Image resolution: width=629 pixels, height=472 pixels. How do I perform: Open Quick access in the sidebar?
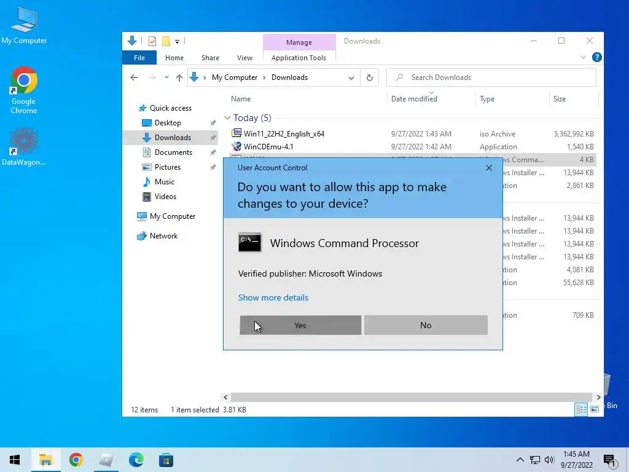171,108
